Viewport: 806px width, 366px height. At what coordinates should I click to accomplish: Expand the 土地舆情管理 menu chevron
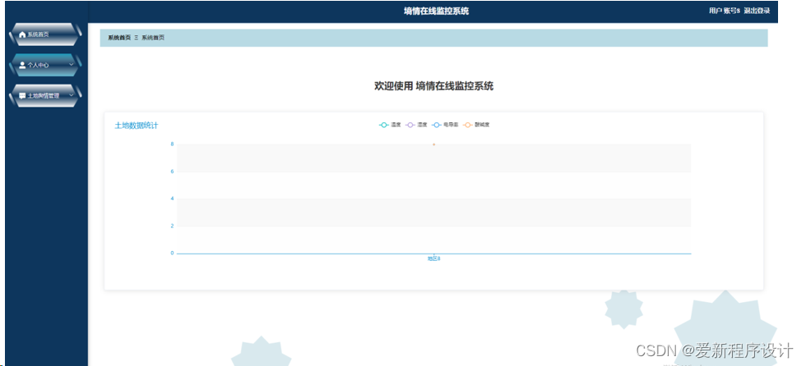coord(71,95)
